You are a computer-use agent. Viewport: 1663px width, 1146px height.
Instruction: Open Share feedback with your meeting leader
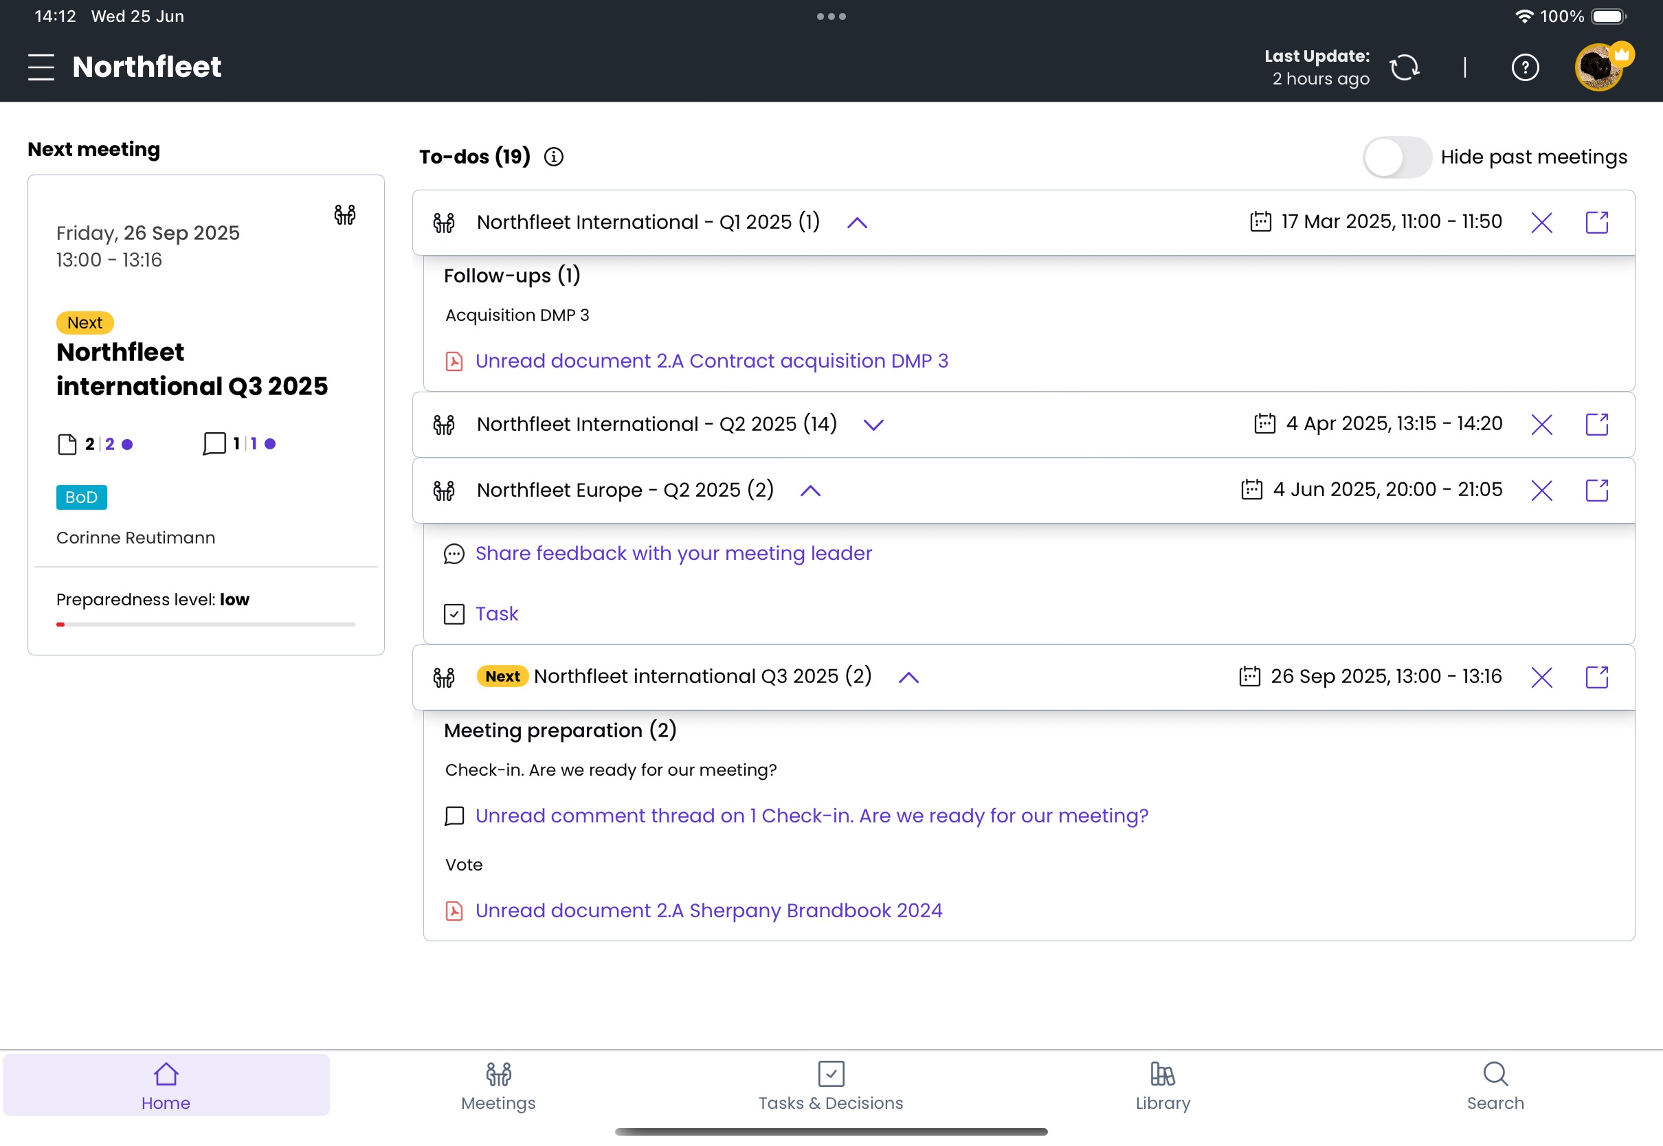(673, 553)
